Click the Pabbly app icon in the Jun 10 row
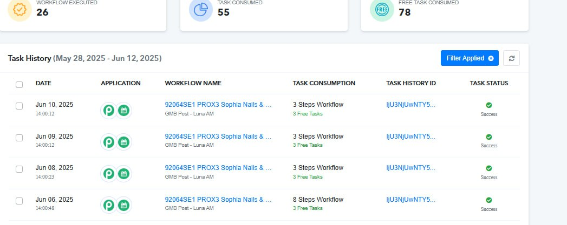This screenshot has height=225, width=567. point(108,111)
